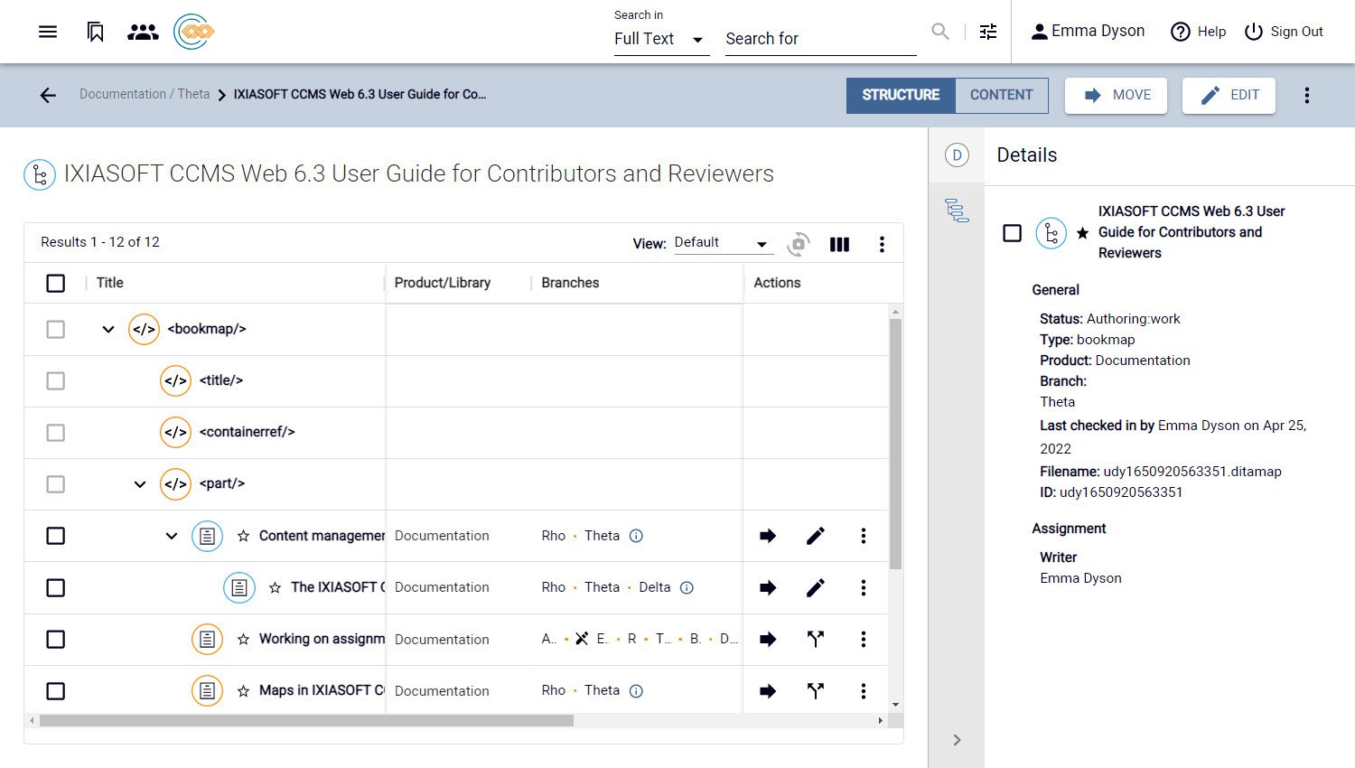Click edit pencil for The IXIASOFT row
Viewport: 1355px width, 768px height.
coord(815,588)
